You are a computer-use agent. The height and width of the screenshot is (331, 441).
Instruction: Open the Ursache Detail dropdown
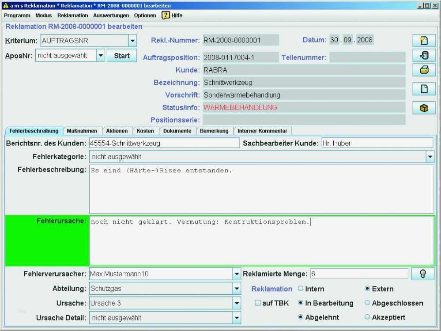pos(237,318)
